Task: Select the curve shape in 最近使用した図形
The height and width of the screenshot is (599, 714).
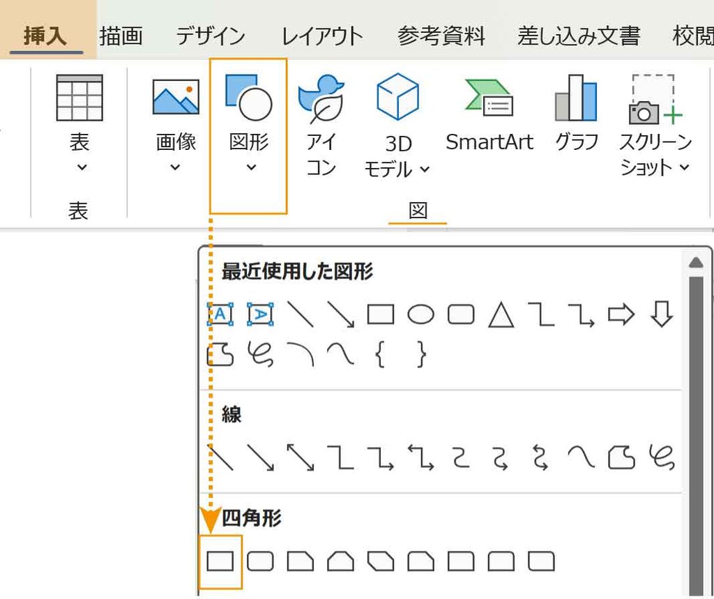Action: pyautogui.click(x=340, y=355)
